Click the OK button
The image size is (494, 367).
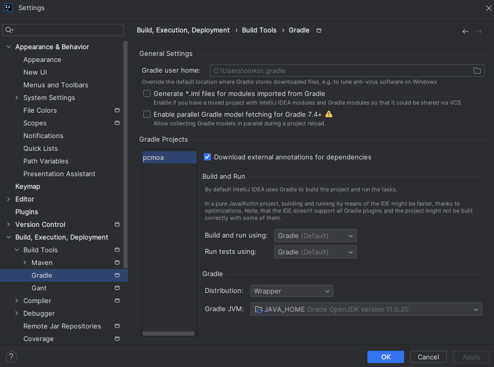click(x=385, y=357)
